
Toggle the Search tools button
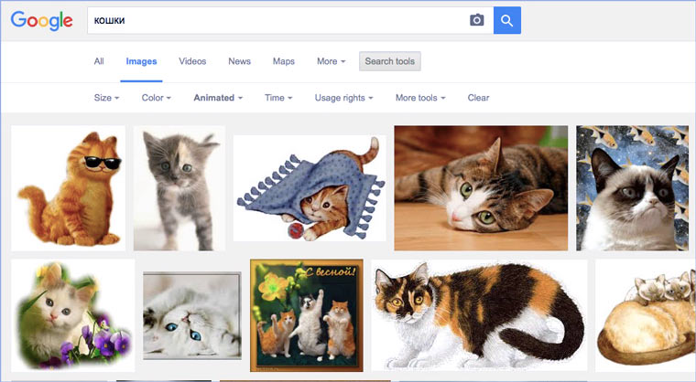(390, 61)
